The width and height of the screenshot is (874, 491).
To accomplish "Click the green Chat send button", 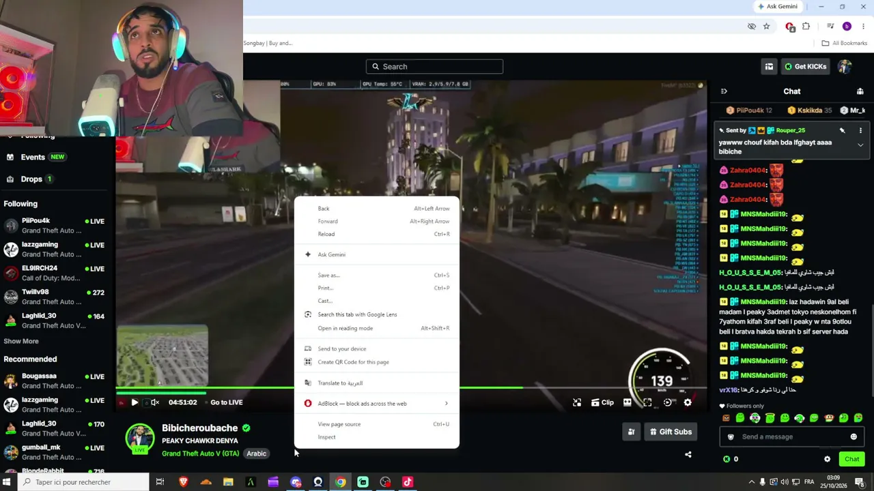I will click(x=851, y=460).
